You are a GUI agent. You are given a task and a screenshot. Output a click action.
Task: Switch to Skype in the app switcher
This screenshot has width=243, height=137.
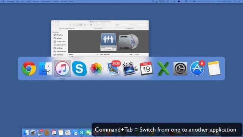pos(79,68)
